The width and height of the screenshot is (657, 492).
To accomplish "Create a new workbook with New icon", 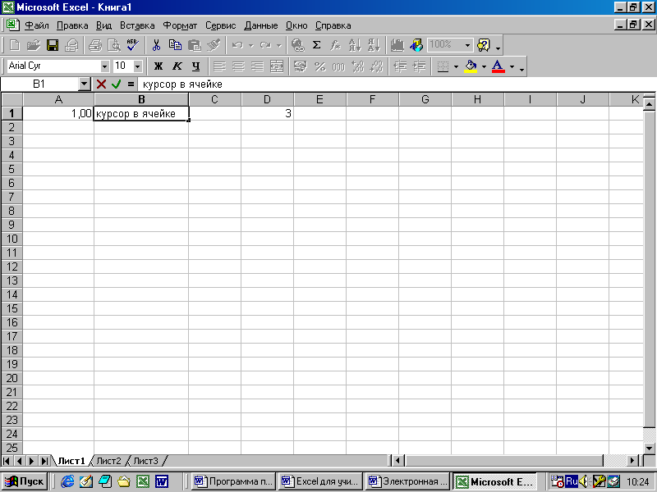I will [x=15, y=45].
